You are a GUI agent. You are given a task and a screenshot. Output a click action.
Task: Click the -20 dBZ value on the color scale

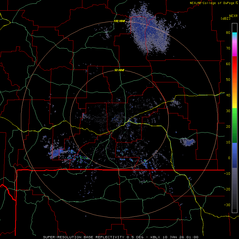click(227, 189)
